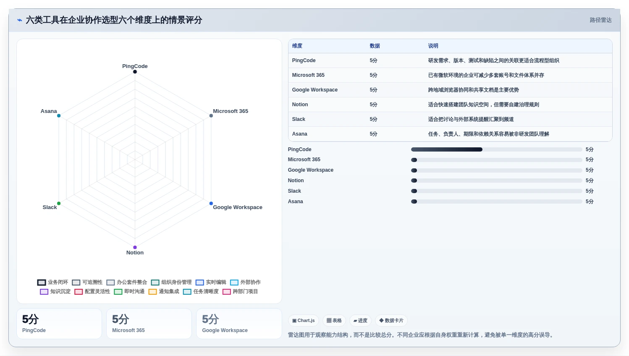Click the PingCode data point on the radar

pos(135,72)
